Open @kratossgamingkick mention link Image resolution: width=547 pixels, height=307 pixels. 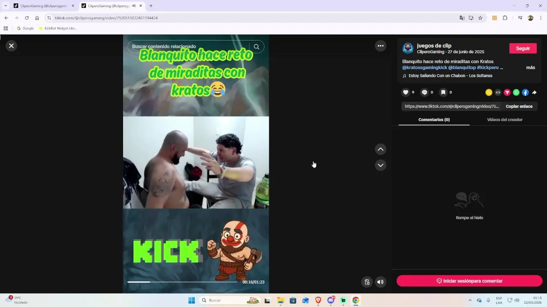coord(424,67)
